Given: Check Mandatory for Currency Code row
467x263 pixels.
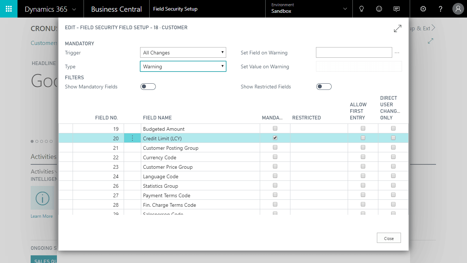Looking at the screenshot, I should pos(275,157).
